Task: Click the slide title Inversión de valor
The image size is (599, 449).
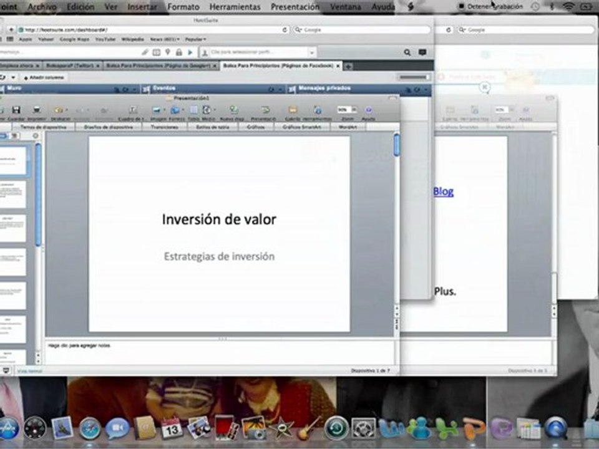Action: [x=219, y=219]
